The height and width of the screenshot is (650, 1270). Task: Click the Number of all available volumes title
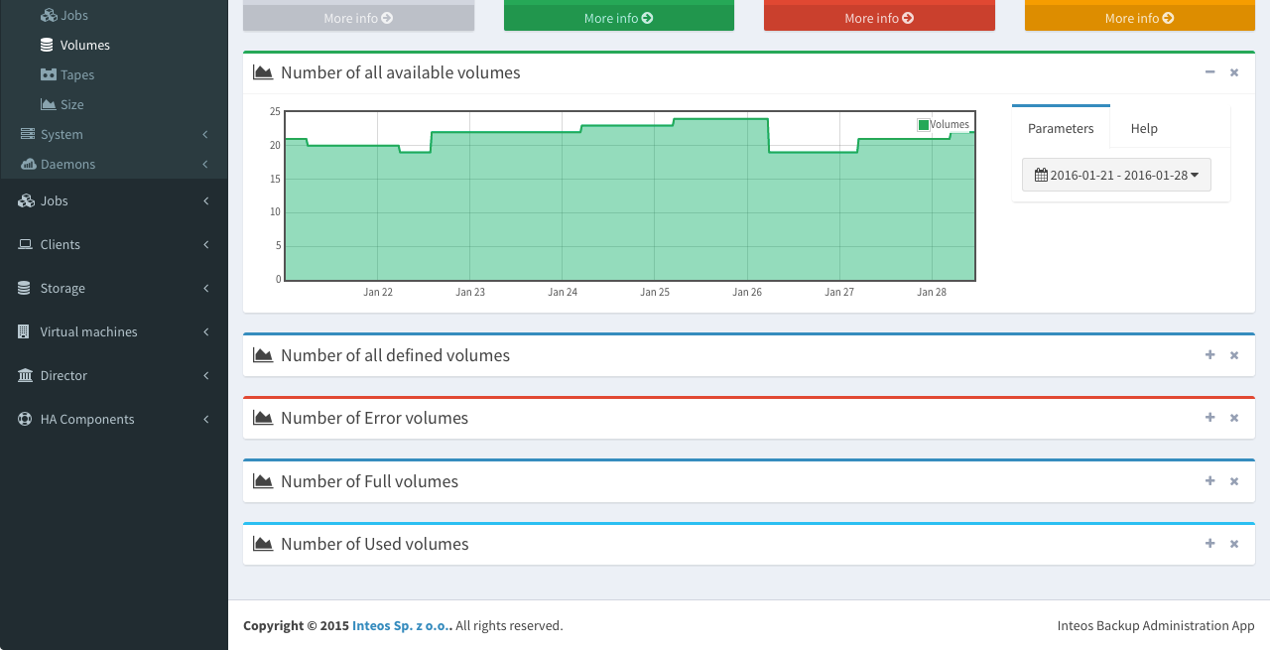click(401, 72)
